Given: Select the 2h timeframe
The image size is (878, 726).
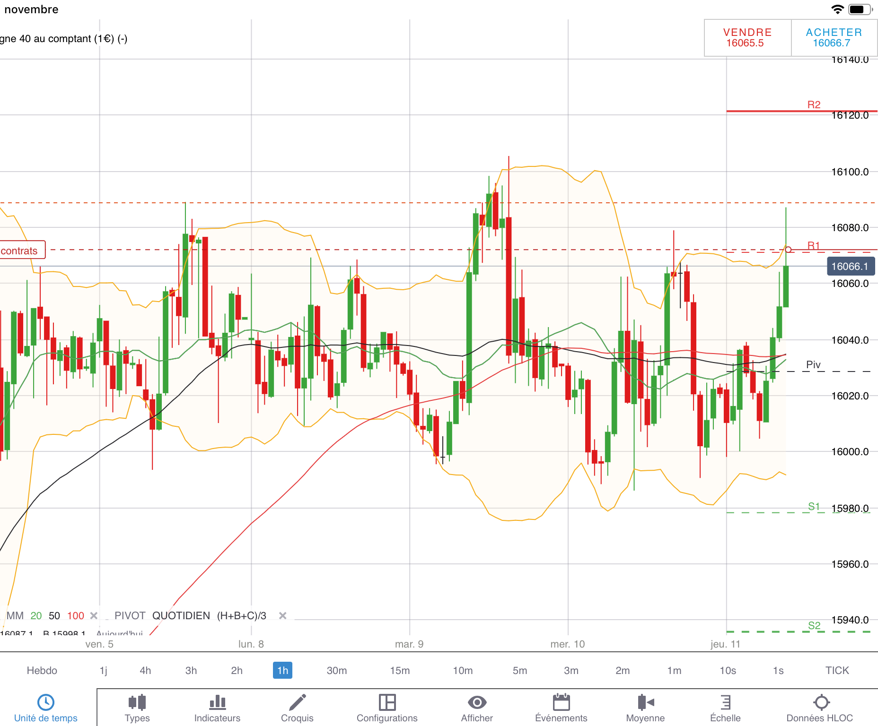Looking at the screenshot, I should pyautogui.click(x=237, y=670).
